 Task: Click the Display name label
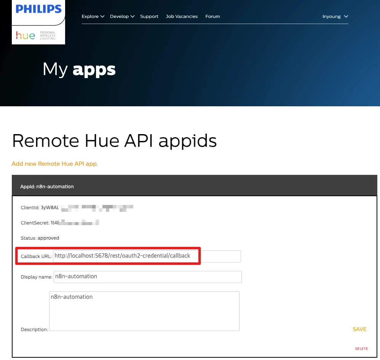click(x=36, y=277)
